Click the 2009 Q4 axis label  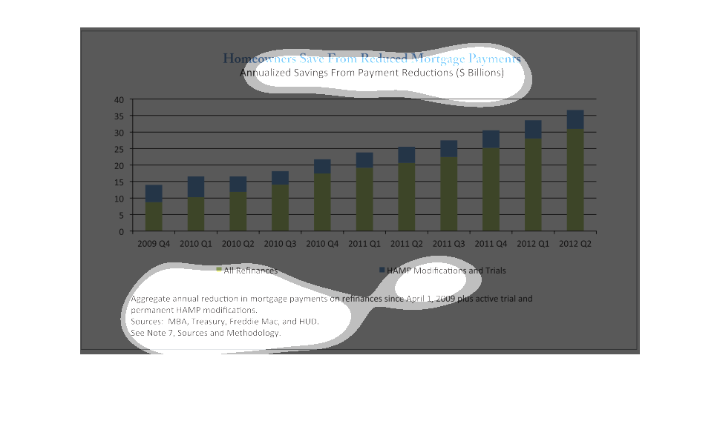pyautogui.click(x=154, y=244)
